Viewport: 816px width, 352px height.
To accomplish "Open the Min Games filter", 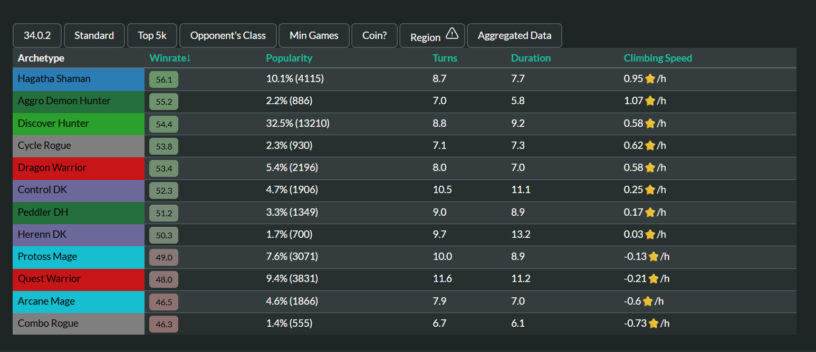I will click(314, 36).
